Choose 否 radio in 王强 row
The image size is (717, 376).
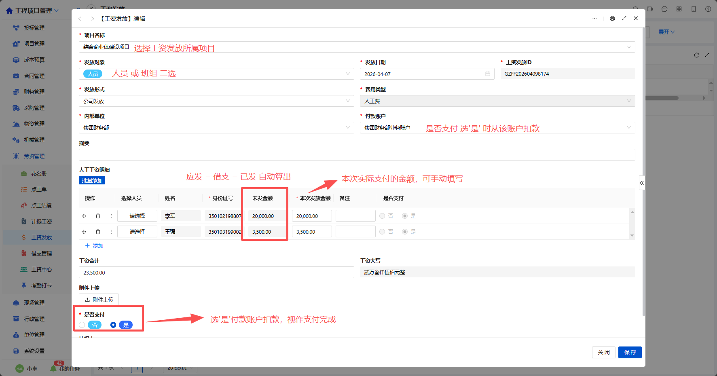click(382, 232)
